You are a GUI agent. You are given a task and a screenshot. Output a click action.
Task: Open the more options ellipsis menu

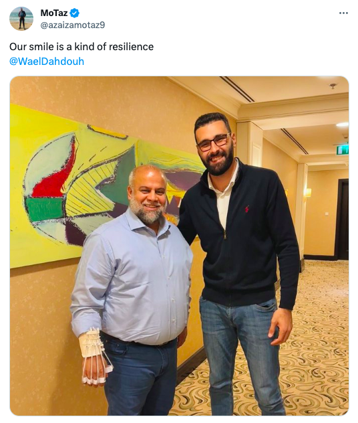pyautogui.click(x=343, y=13)
